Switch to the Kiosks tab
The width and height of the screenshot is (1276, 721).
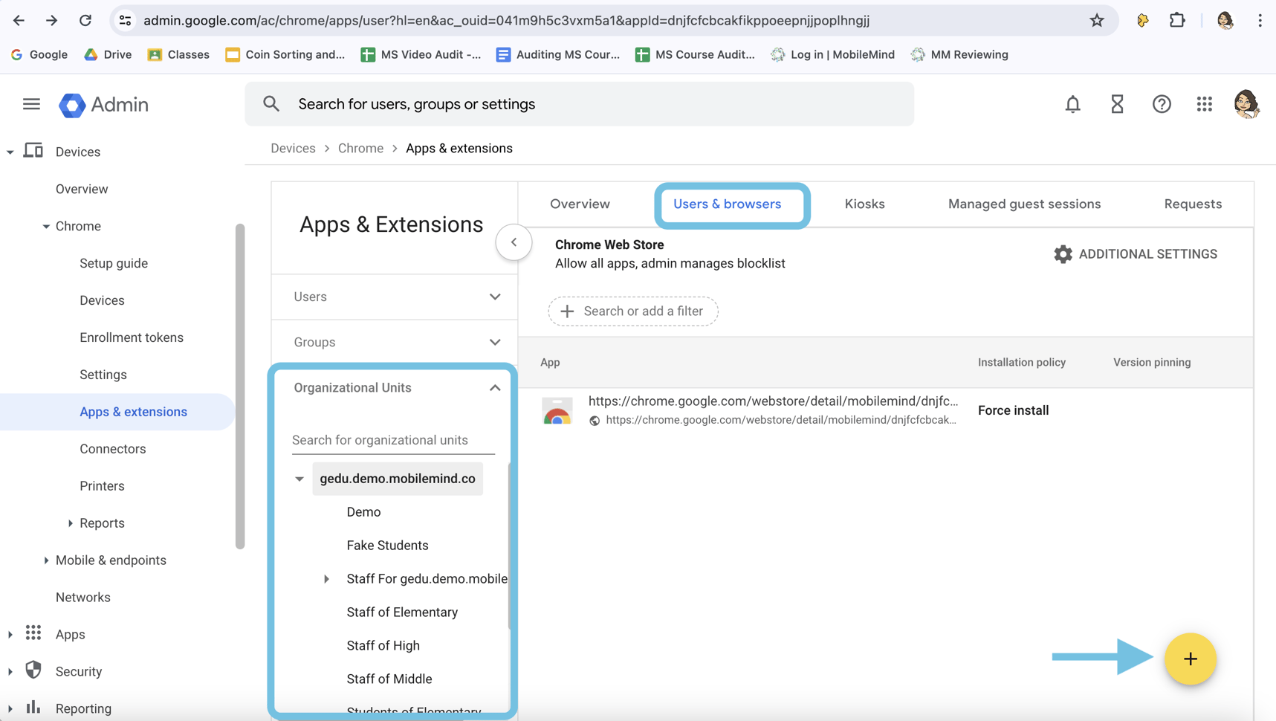point(864,204)
